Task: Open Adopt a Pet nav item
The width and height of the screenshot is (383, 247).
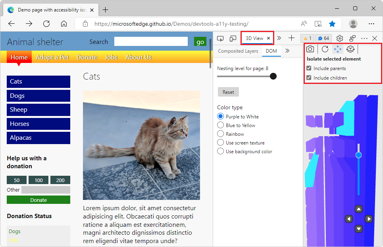Action: (x=52, y=57)
